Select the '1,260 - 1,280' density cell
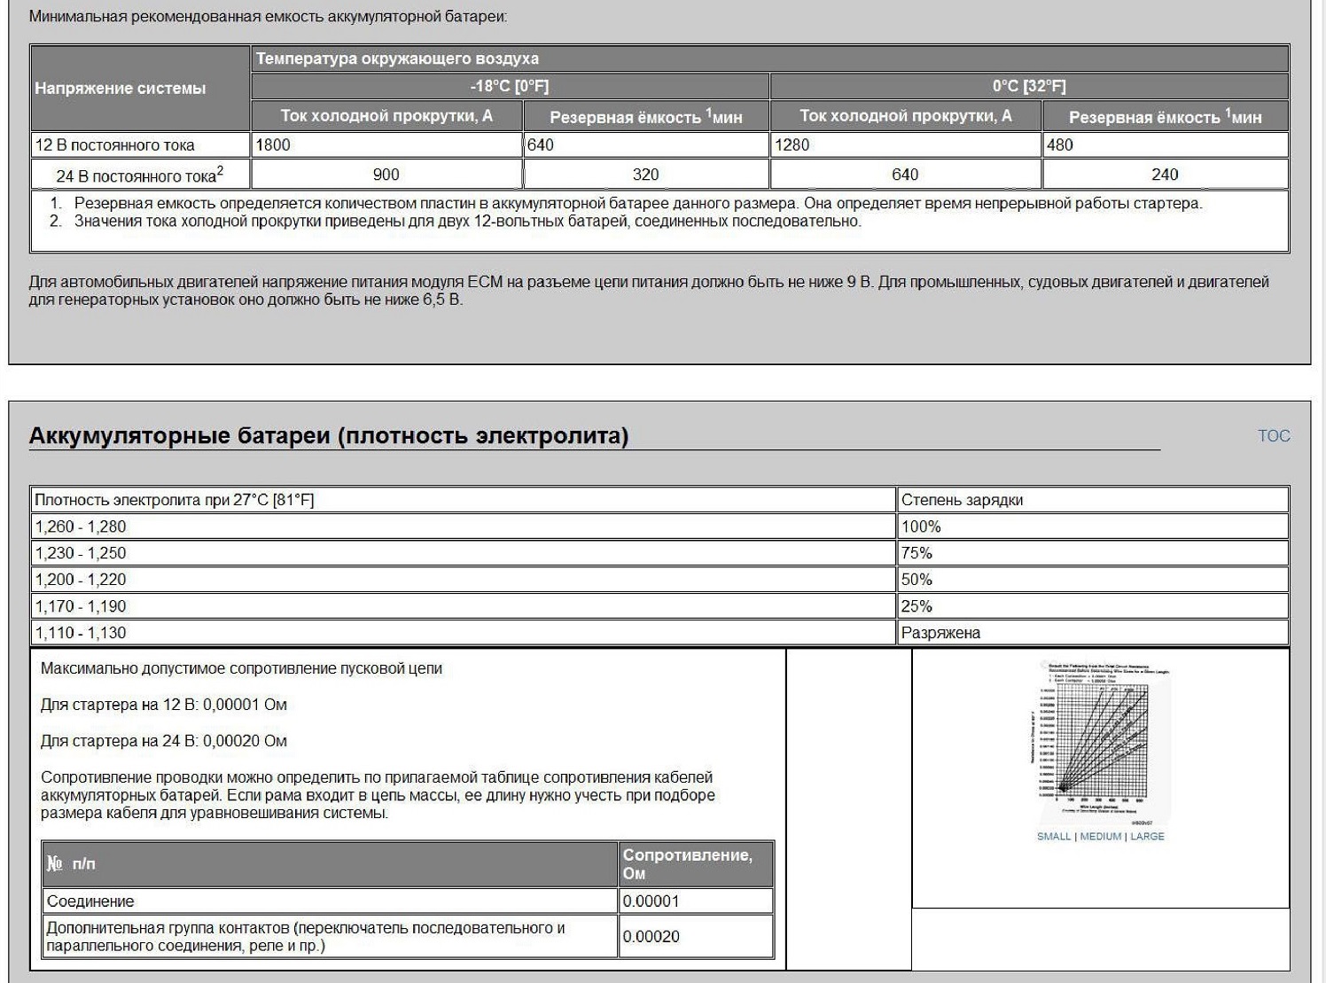The image size is (1326, 983). pos(463,527)
